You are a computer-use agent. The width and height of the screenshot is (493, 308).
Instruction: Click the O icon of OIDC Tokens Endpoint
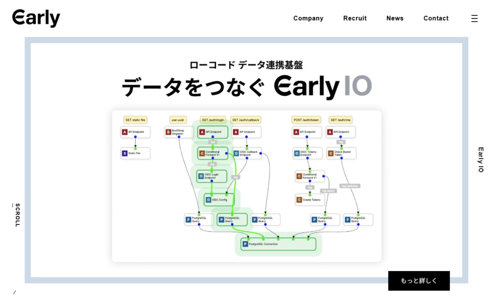tap(297, 154)
